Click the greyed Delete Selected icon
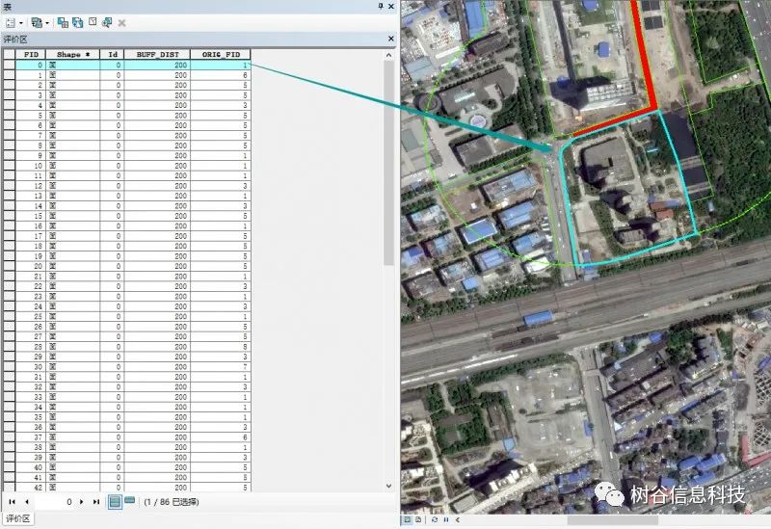The image size is (771, 529). [x=121, y=22]
